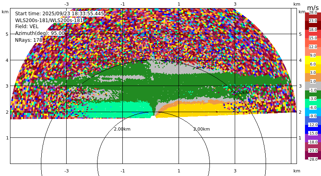Click the 3 tick on the bottom axis
The image size is (321, 176).
pos(235,171)
